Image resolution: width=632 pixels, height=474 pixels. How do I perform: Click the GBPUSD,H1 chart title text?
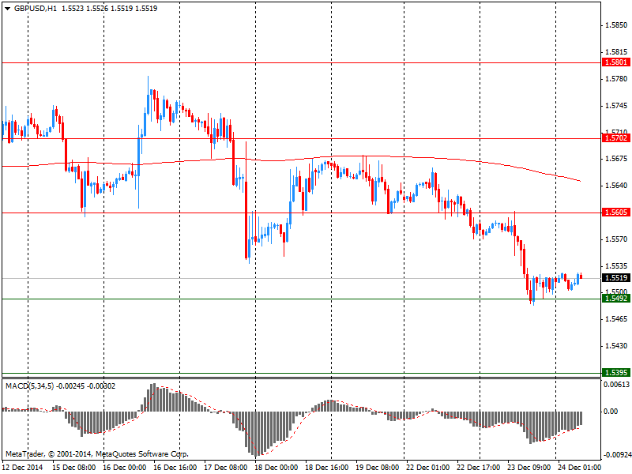coord(35,9)
